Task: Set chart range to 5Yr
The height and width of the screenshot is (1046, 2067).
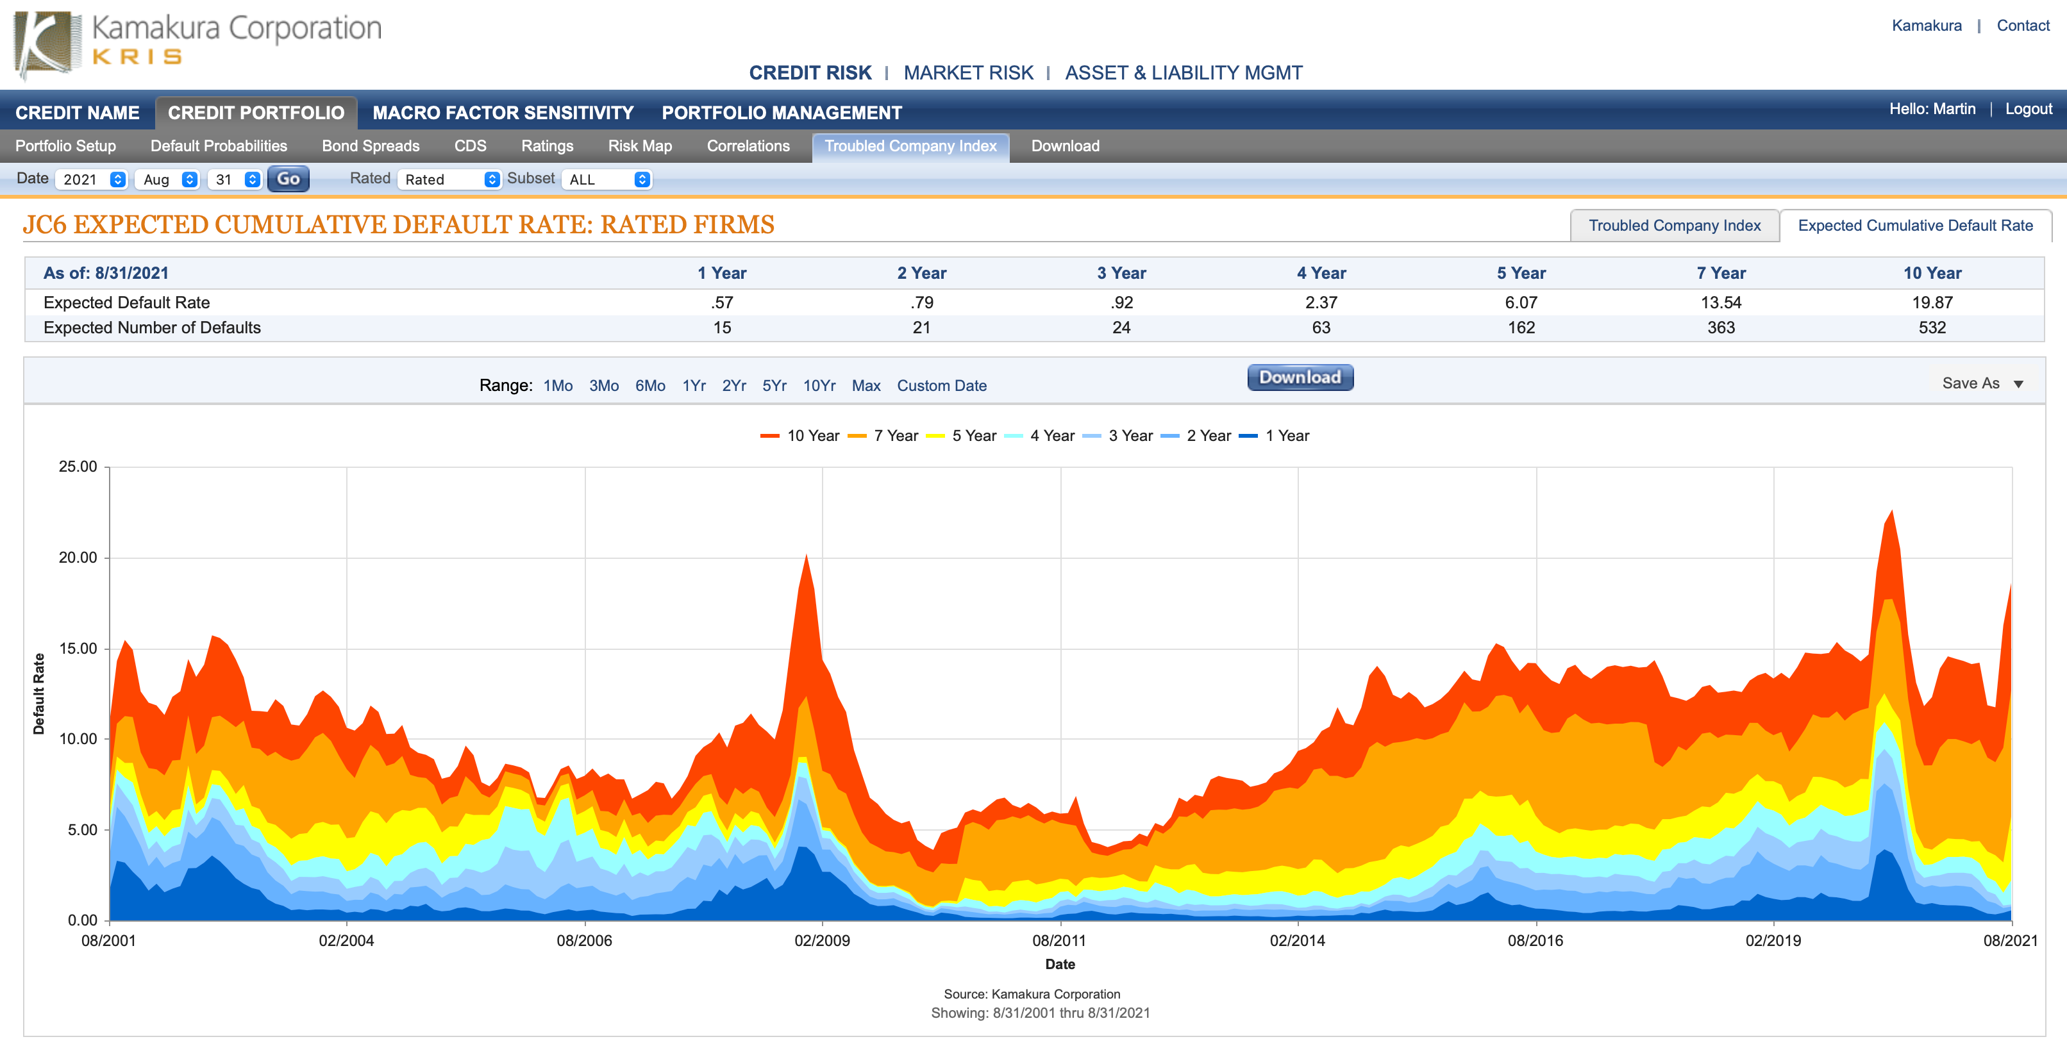Action: (773, 386)
